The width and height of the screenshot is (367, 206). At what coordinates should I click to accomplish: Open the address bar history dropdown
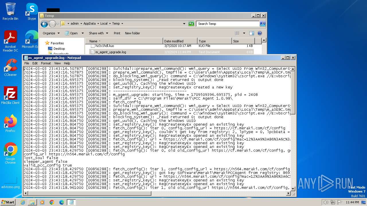(x=184, y=24)
